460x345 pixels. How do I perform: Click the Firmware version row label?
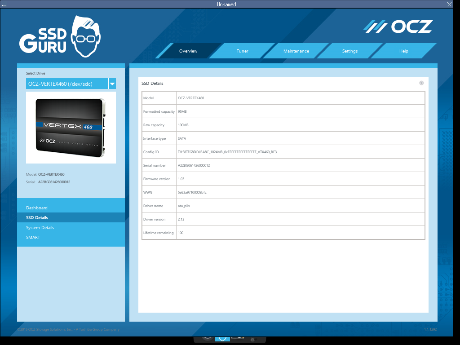157,179
